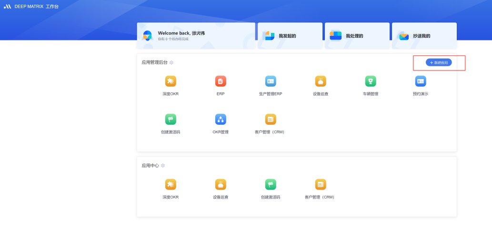Click the 应用管理后台 section heading

[155, 62]
